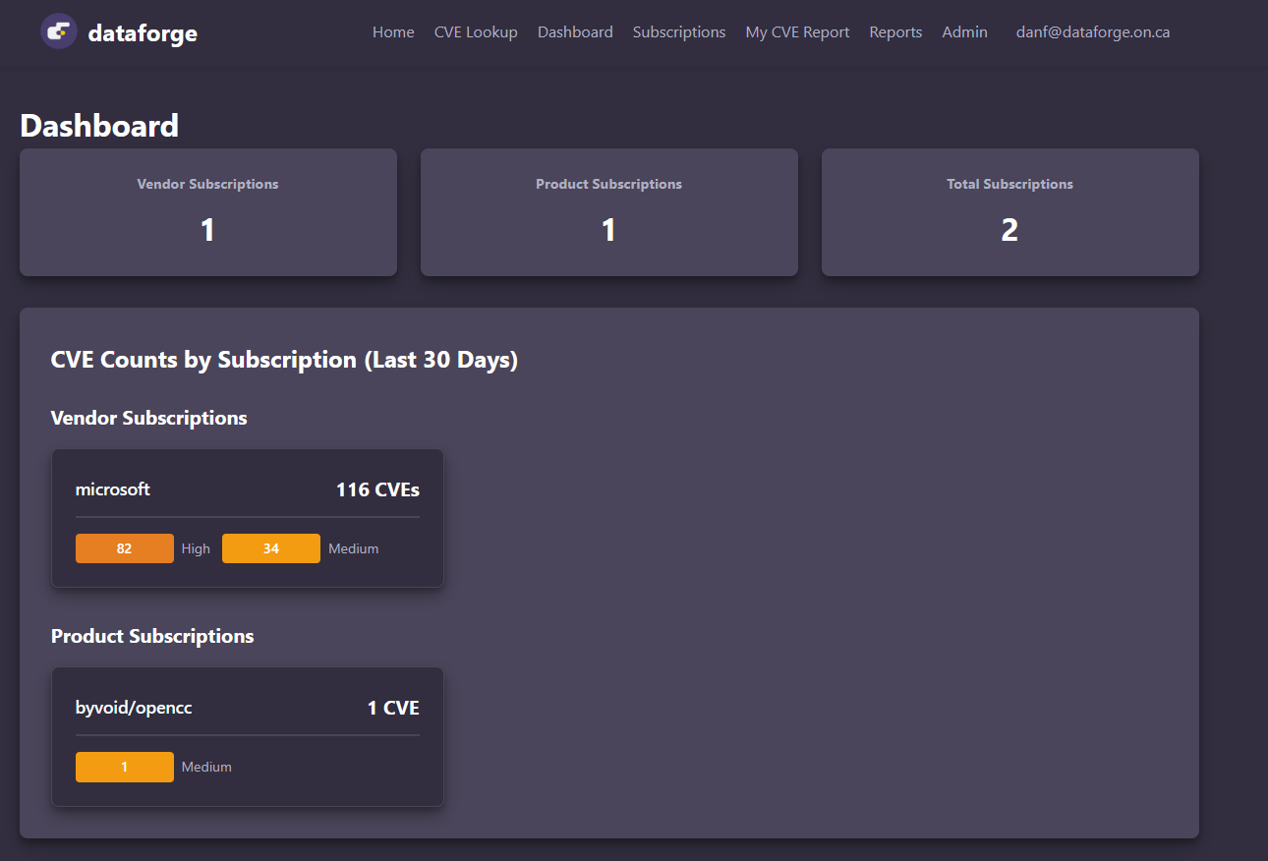Click the 1 CVE count for byvoid/opencc
The width and height of the screenshot is (1268, 861).
click(393, 707)
